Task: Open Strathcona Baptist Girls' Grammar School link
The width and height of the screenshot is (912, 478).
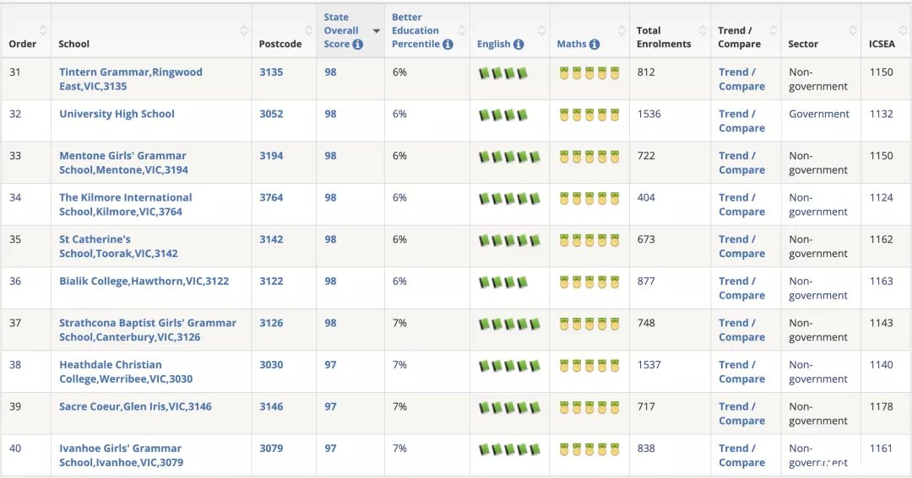Action: click(148, 330)
